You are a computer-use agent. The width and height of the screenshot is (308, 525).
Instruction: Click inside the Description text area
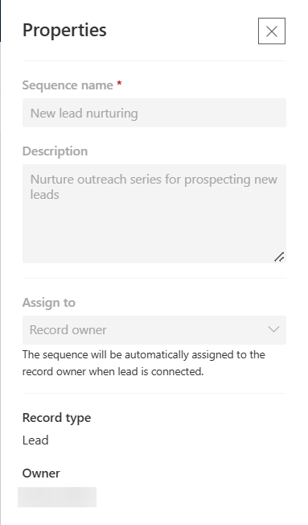point(154,213)
